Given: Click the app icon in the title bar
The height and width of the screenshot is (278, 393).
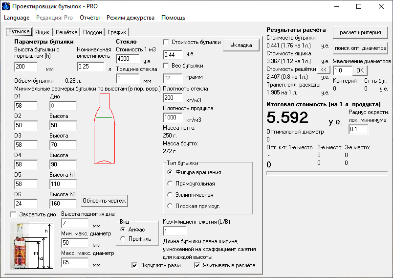Looking at the screenshot, I should tap(6, 6).
